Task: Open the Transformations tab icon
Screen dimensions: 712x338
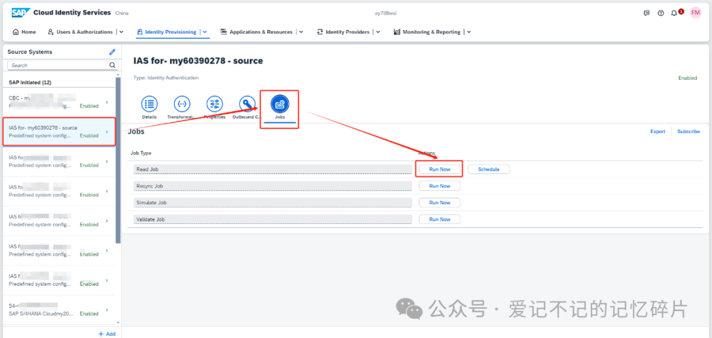Action: point(182,104)
